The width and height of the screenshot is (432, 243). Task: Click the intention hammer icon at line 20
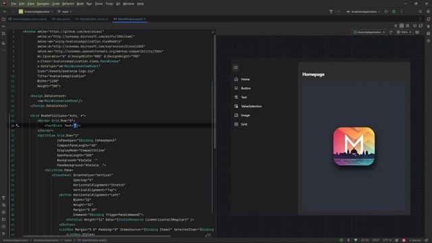(x=18, y=126)
